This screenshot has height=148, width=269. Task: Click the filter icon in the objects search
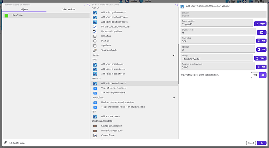click(84, 5)
